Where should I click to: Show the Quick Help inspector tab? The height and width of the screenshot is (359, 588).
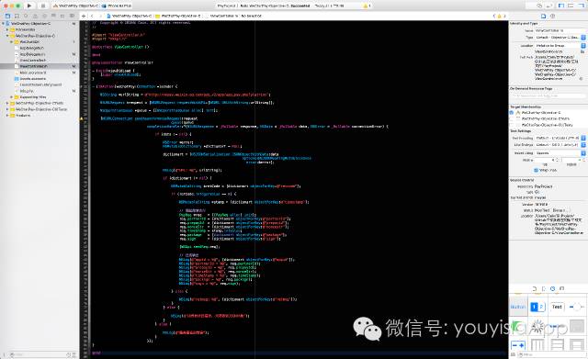click(x=552, y=16)
